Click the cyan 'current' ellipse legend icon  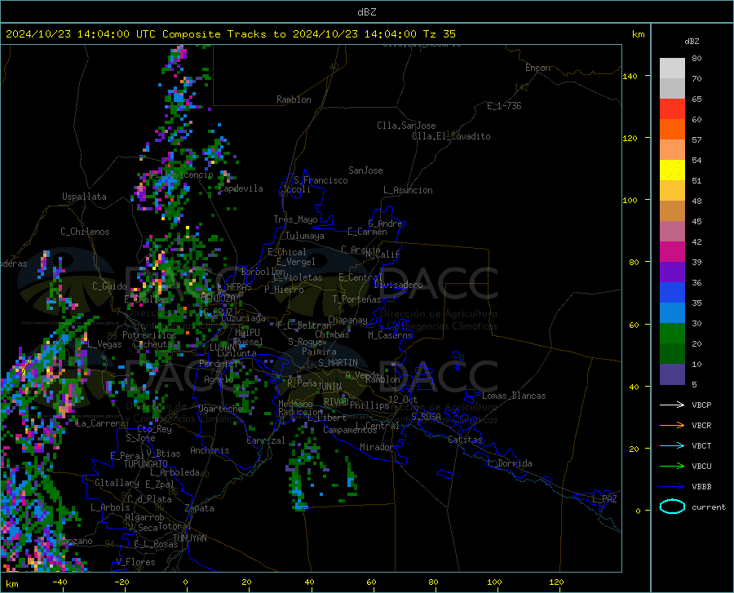(x=672, y=507)
